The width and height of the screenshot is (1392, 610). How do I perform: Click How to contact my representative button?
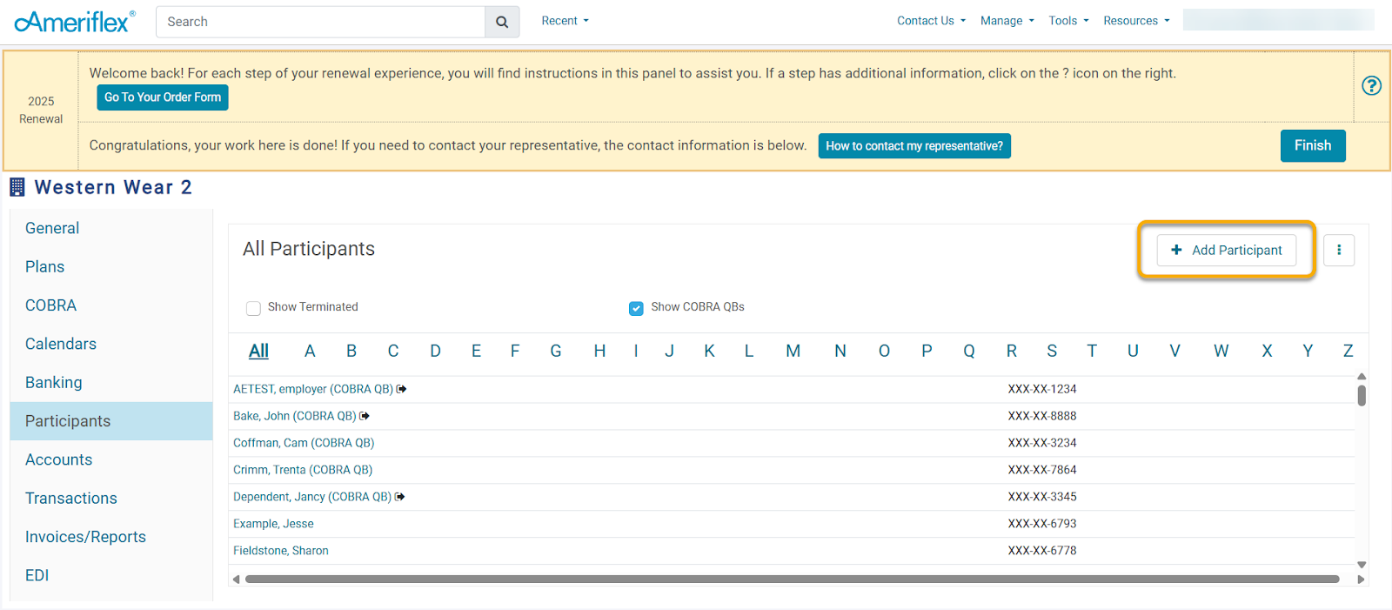pos(914,146)
